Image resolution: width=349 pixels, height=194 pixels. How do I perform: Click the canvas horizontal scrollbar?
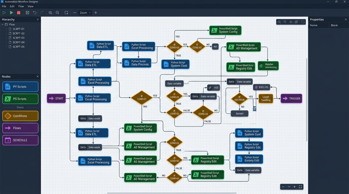(172, 193)
